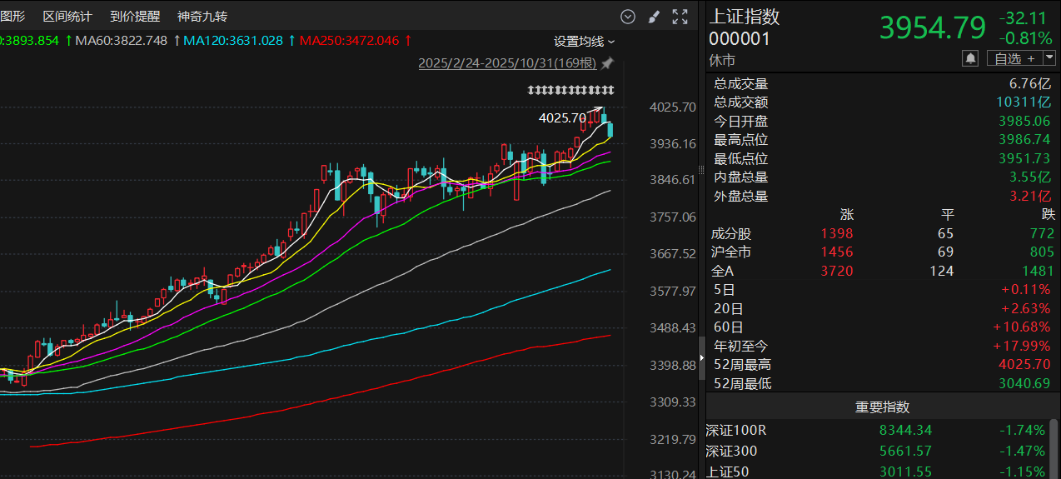
Task: Set a price alert with bell icon
Action: point(970,58)
